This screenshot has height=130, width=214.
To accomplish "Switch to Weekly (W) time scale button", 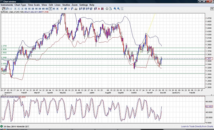I will coord(54,9).
